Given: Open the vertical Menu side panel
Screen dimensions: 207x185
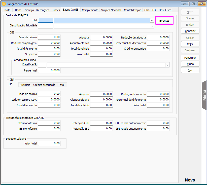Looking at the screenshot, I should 204,95.
